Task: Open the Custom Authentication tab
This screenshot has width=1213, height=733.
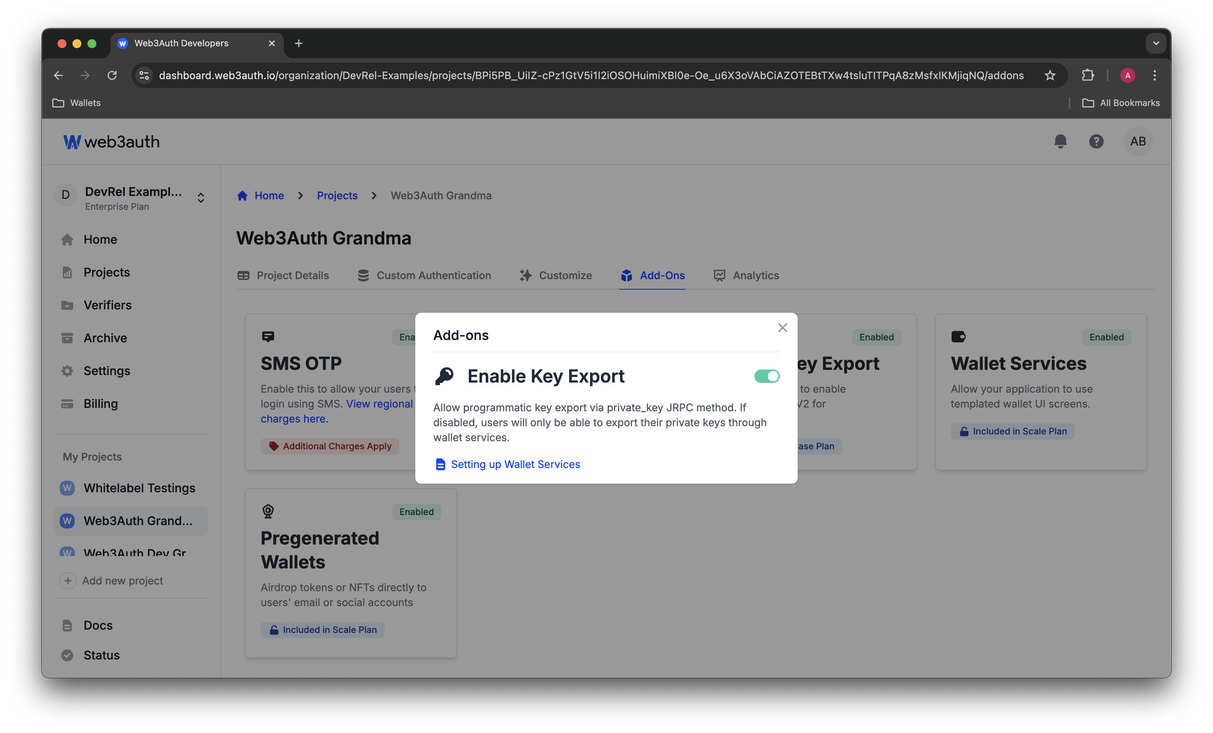Action: [433, 275]
